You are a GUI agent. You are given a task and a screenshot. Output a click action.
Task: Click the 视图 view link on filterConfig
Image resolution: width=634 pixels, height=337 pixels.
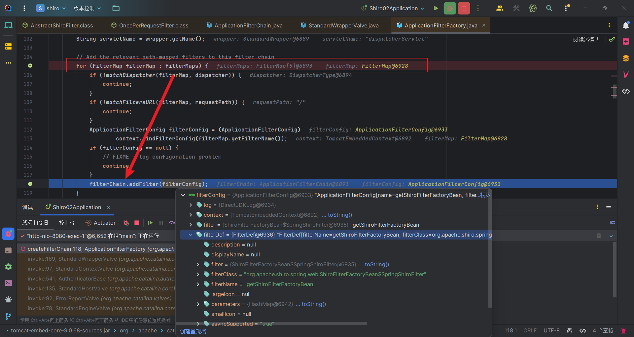point(485,195)
